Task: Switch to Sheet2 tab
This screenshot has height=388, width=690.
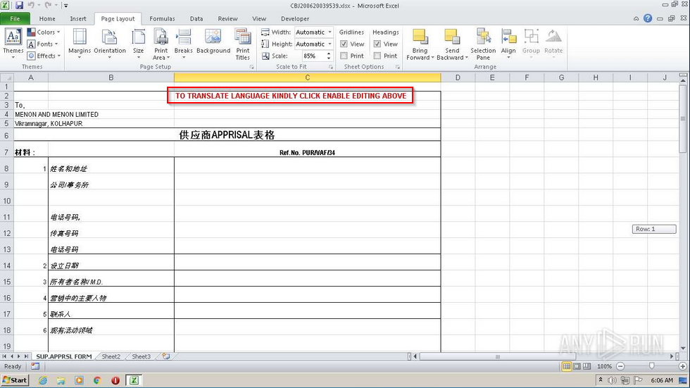Action: coord(111,357)
